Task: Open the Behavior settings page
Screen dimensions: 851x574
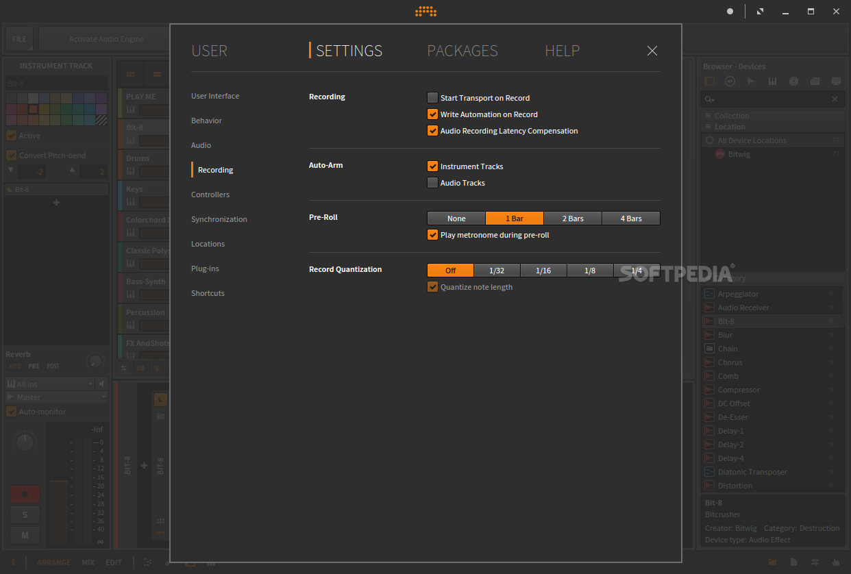Action: pos(206,121)
